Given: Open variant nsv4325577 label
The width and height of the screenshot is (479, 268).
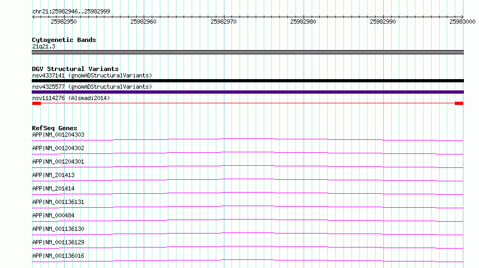Looking at the screenshot, I should click(x=92, y=87).
